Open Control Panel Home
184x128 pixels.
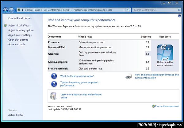tap(19, 18)
